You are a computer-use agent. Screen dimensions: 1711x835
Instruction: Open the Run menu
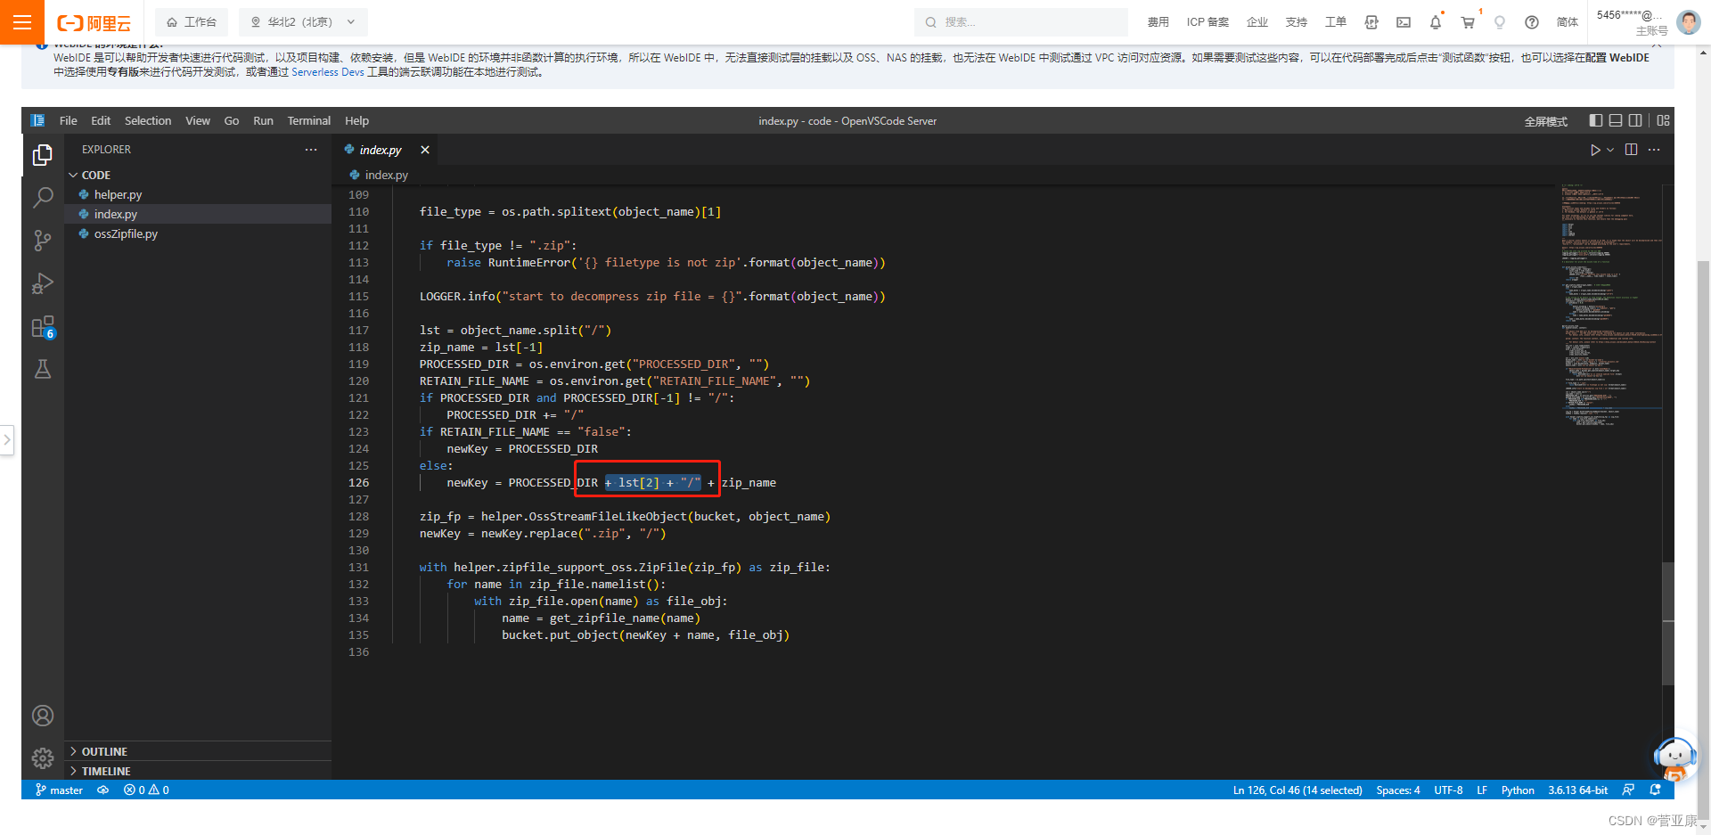point(263,120)
